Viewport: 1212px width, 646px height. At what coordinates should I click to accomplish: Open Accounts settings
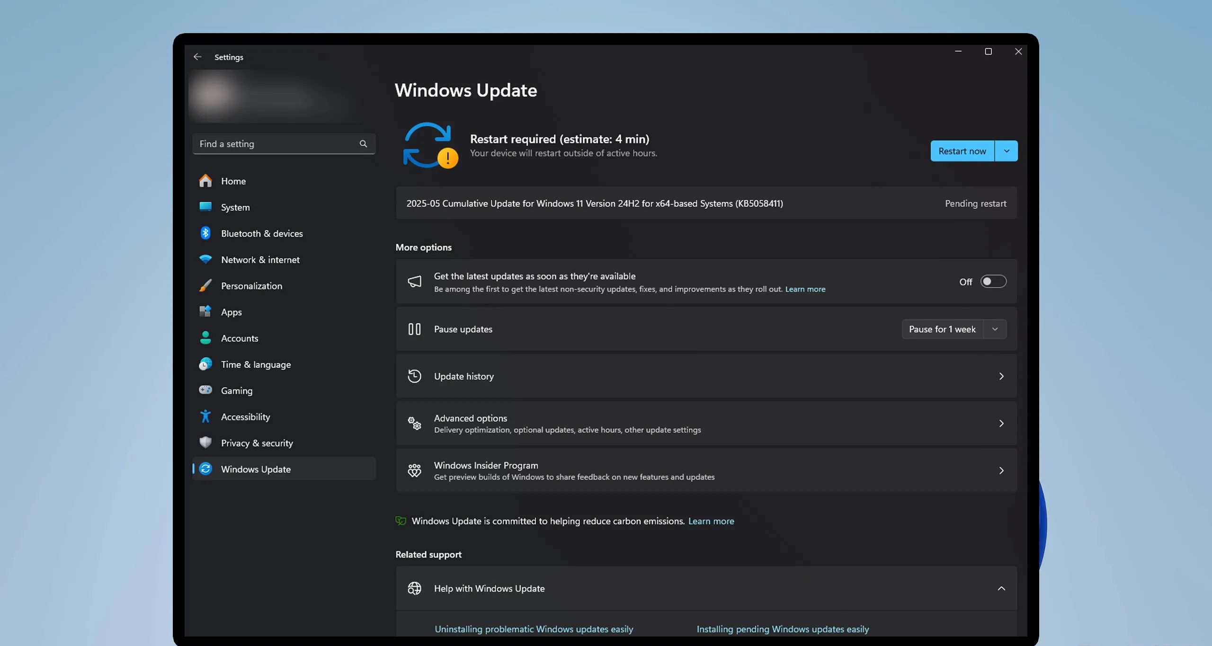239,338
